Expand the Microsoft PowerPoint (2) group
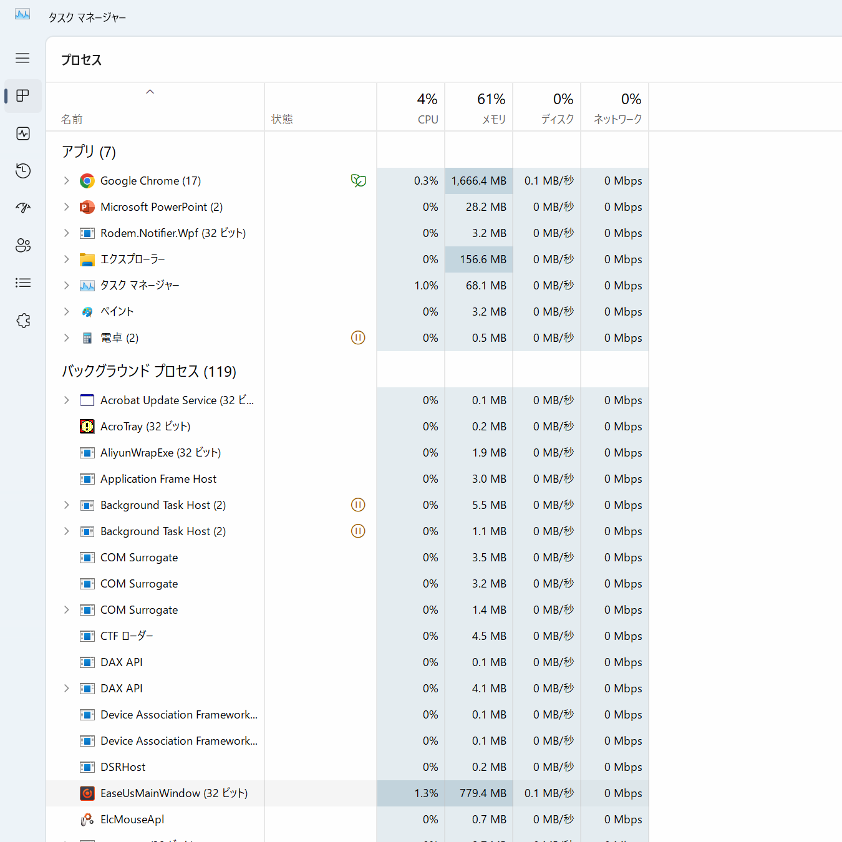This screenshot has height=842, width=842. point(66,207)
